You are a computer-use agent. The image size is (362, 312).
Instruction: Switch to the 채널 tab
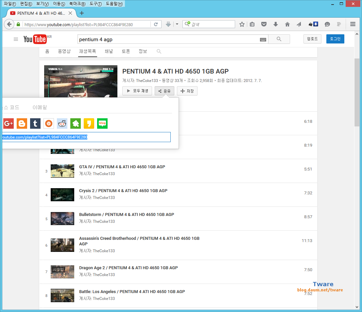tap(109, 51)
